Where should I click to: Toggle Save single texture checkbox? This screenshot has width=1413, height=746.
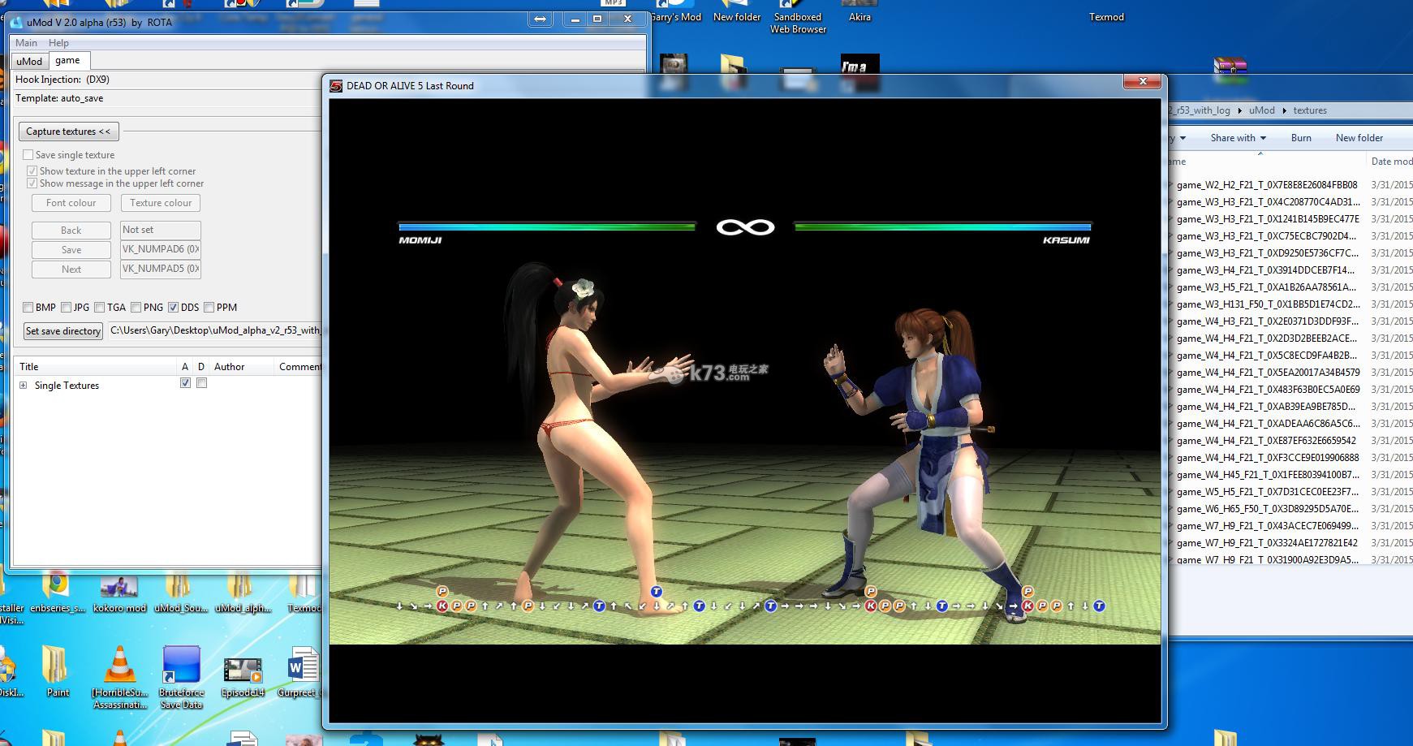point(28,154)
